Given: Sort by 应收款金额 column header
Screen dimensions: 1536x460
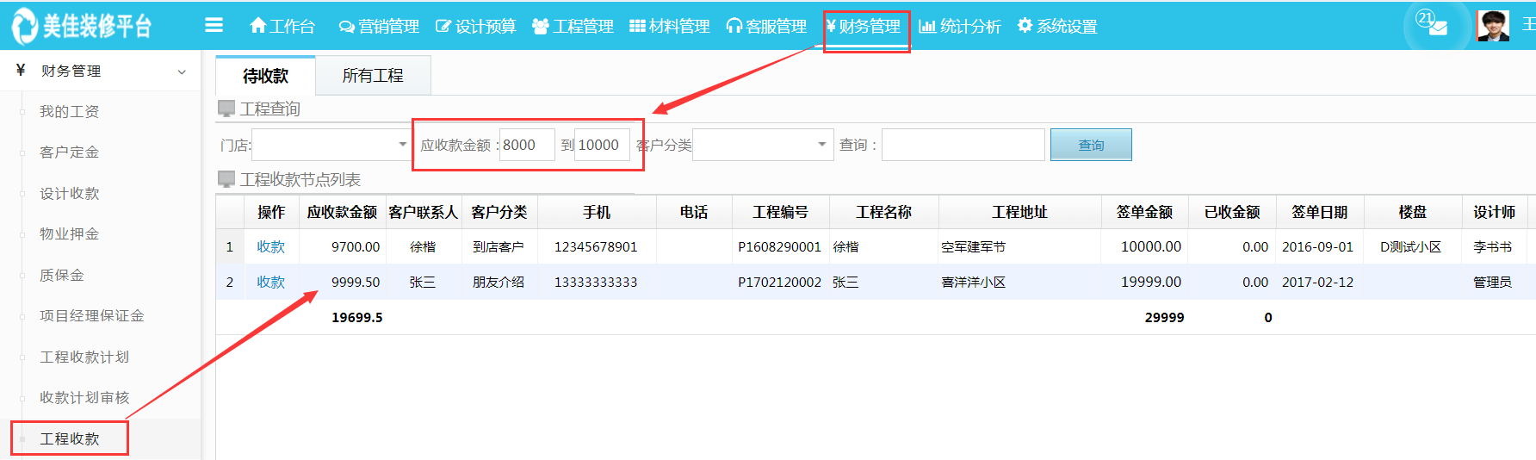Looking at the screenshot, I should coord(342,212).
